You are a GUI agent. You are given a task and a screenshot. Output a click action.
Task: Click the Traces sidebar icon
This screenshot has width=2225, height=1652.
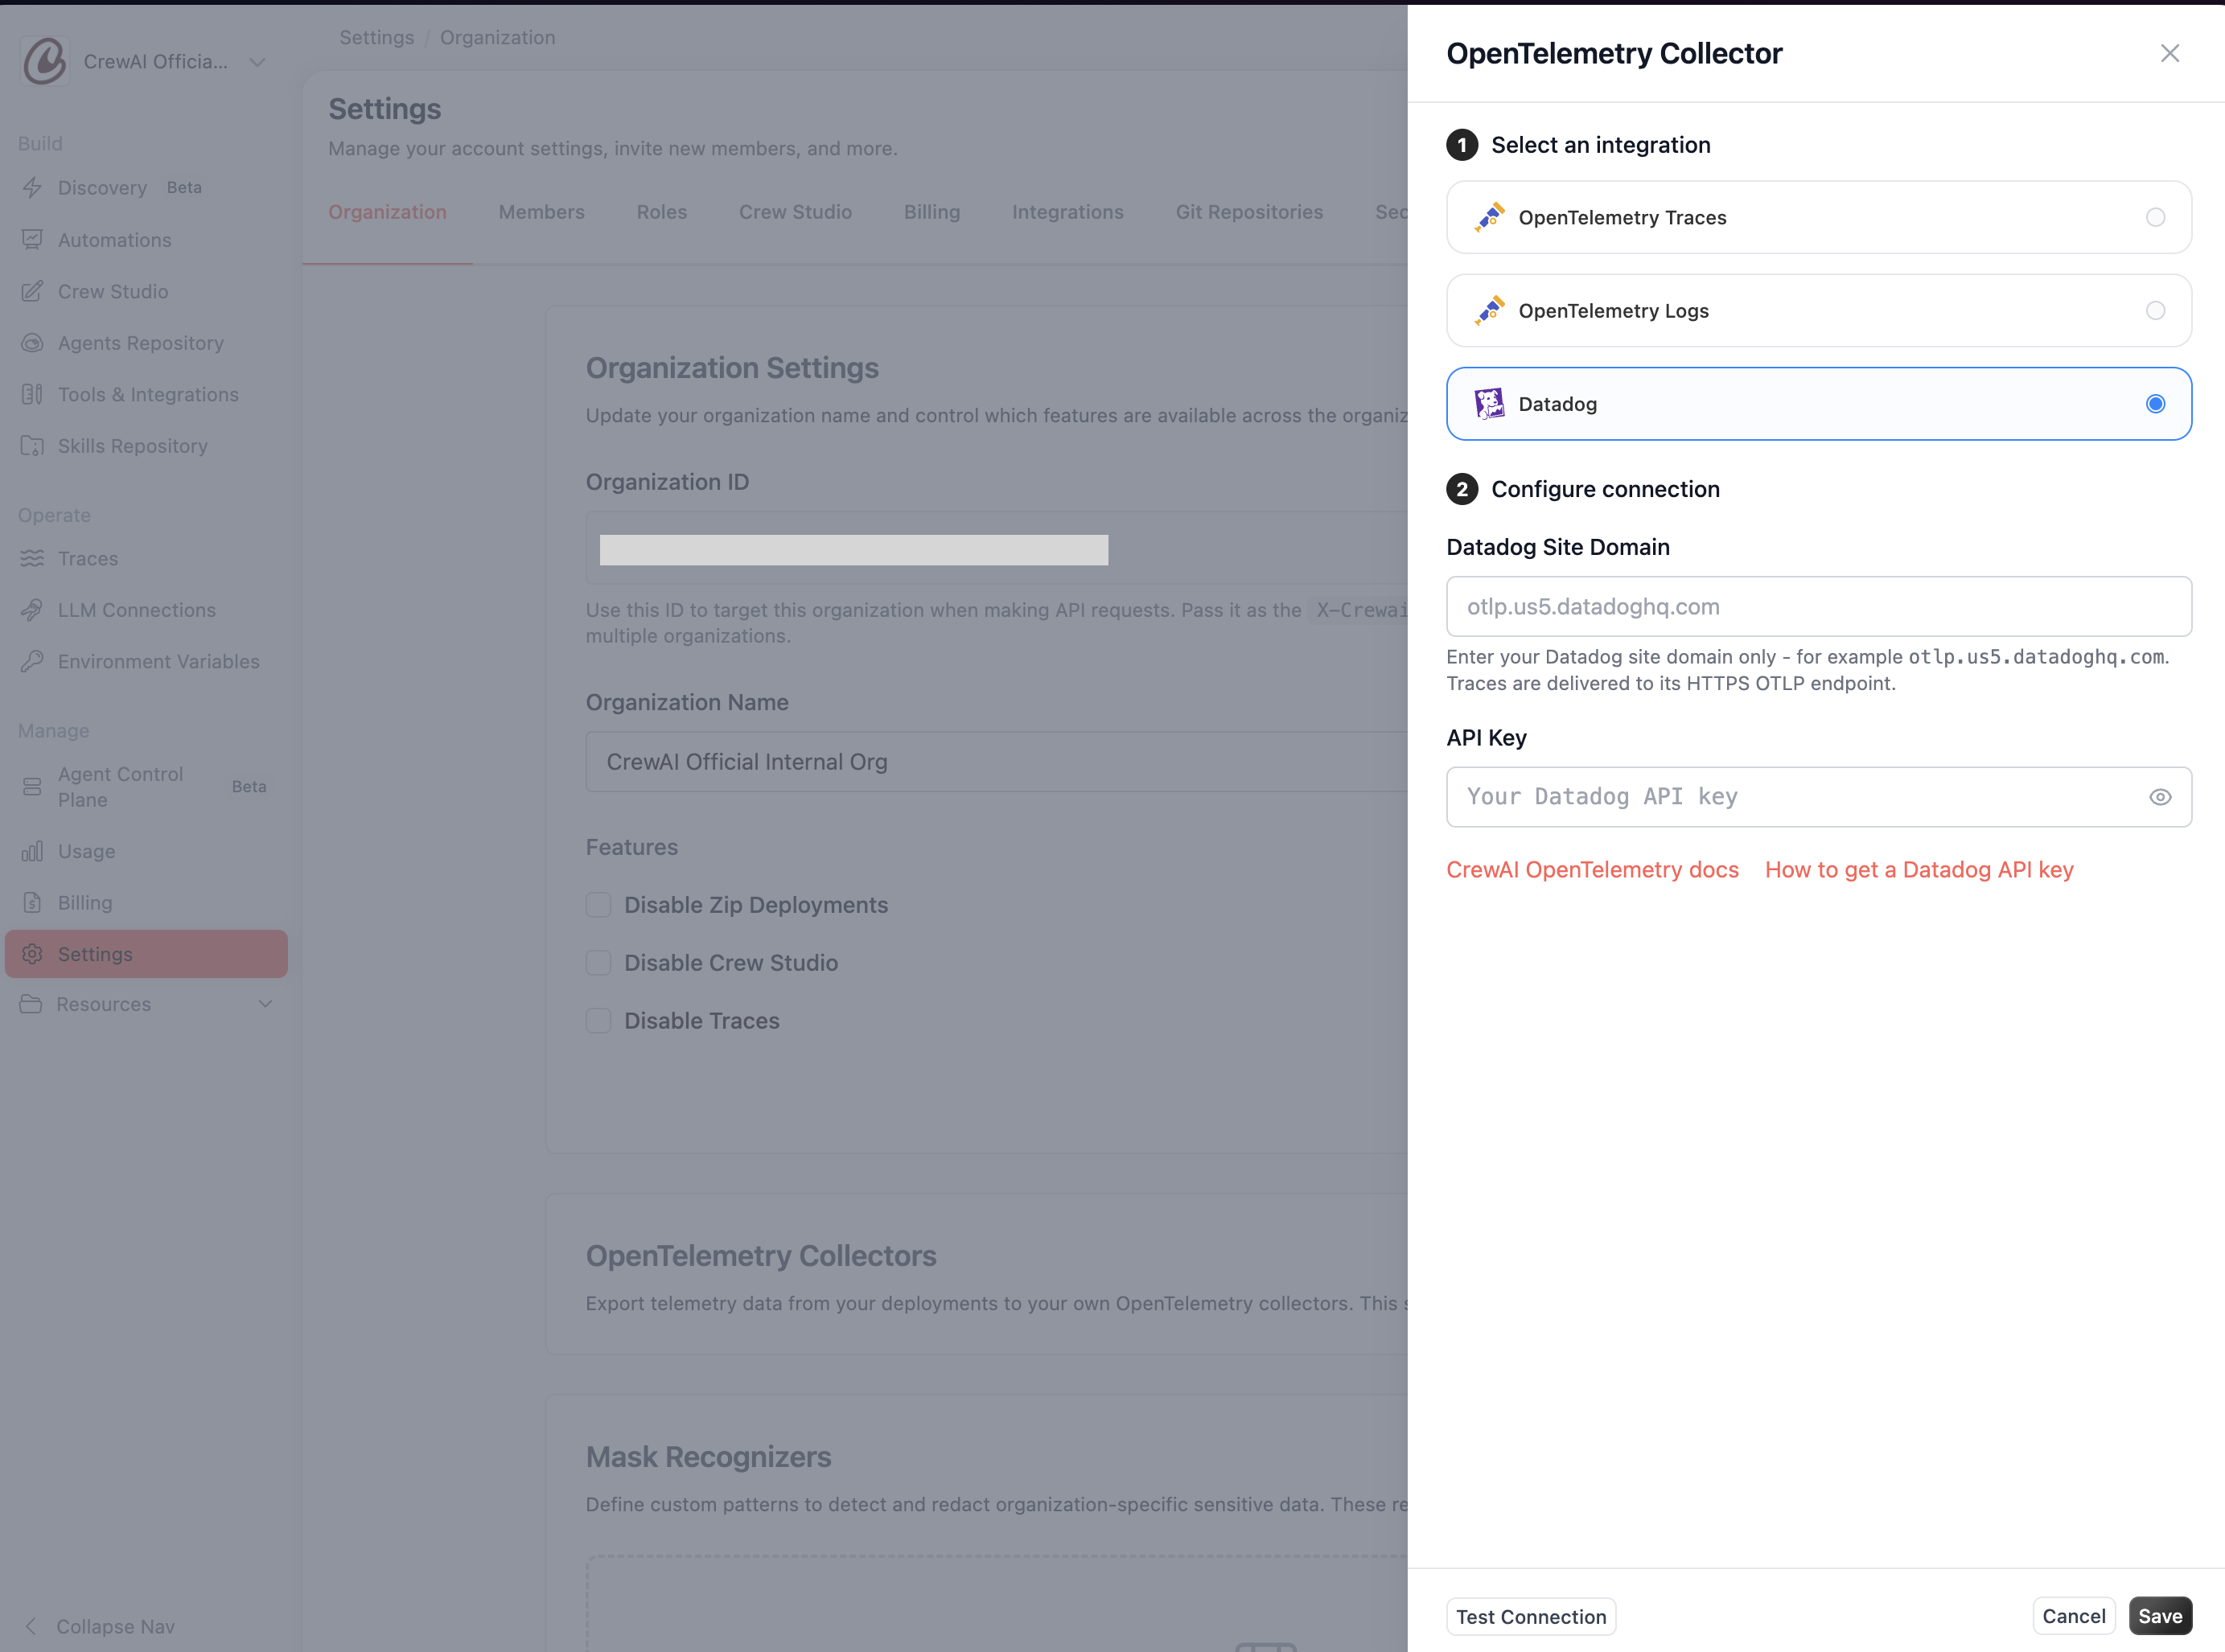[x=32, y=558]
